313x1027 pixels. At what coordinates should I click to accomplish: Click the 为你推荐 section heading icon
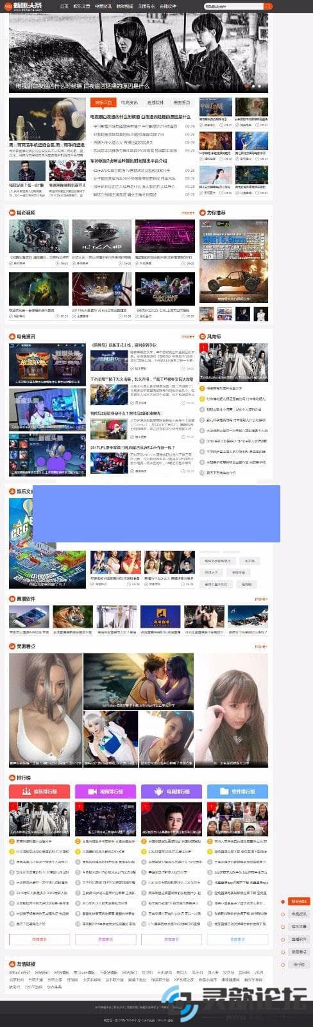tap(203, 212)
